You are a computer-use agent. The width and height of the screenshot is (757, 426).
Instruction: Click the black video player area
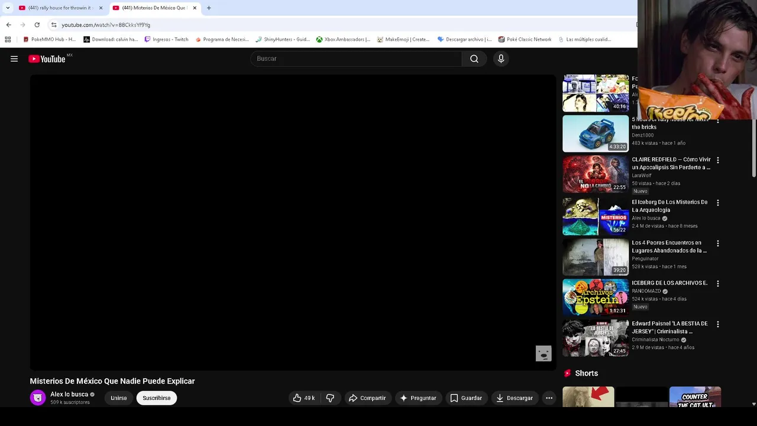[x=293, y=222]
